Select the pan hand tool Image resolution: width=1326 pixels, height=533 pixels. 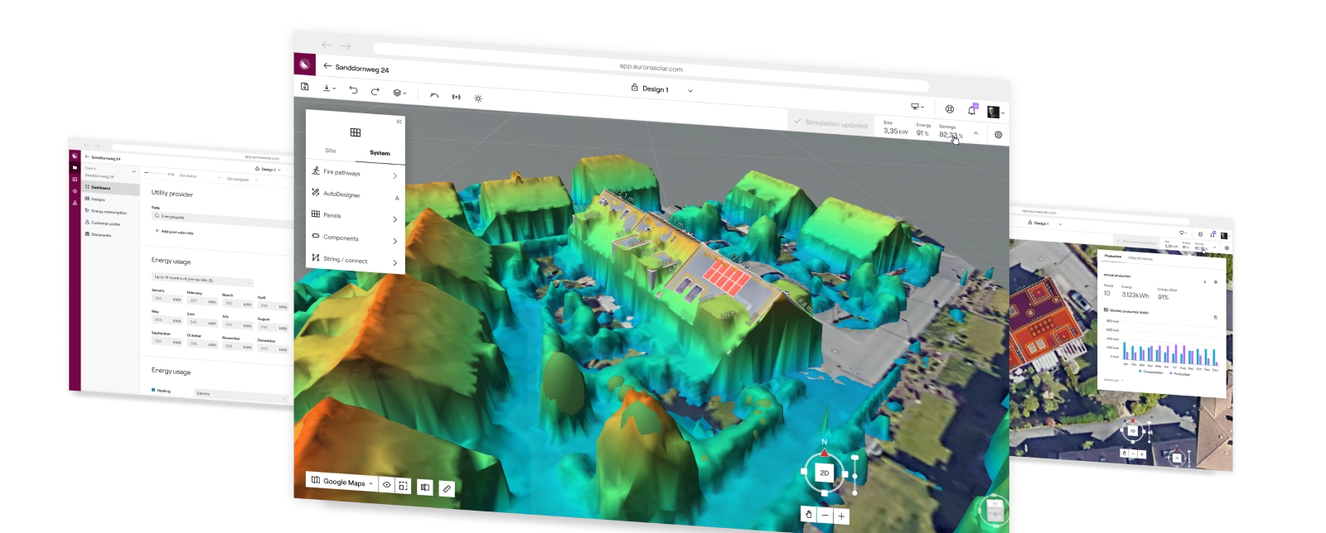[809, 514]
